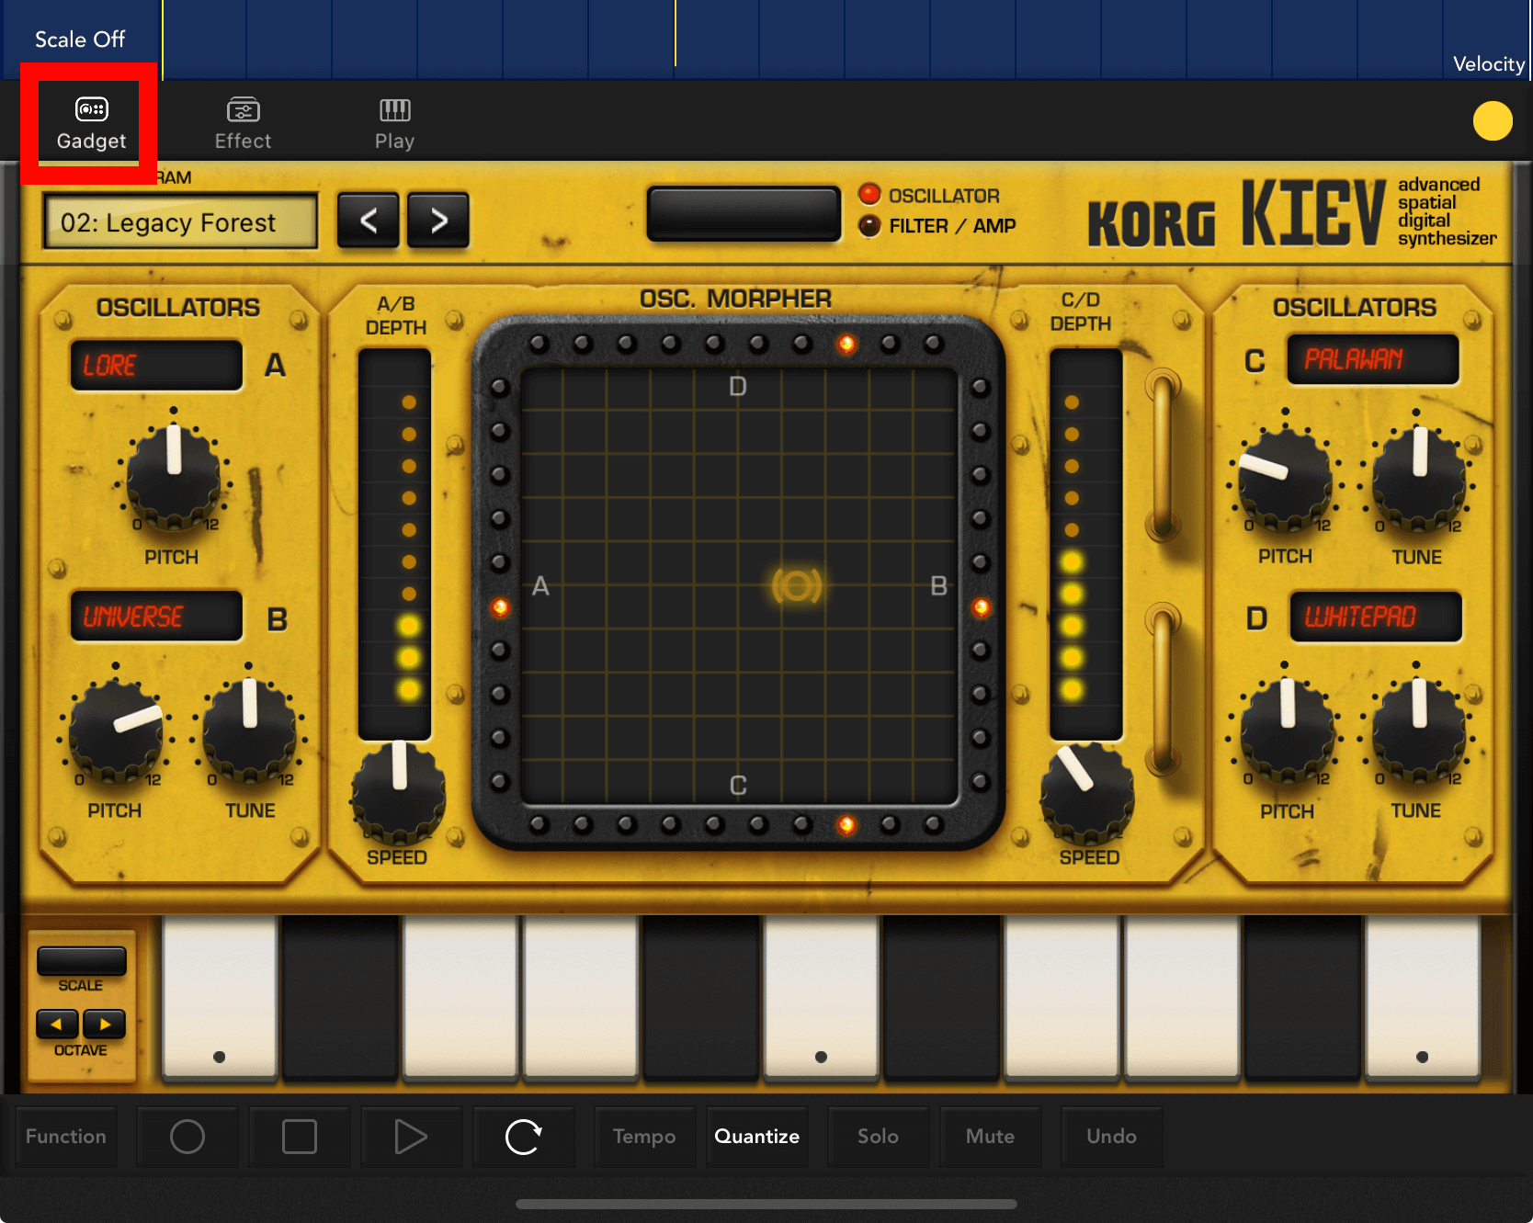Shift octave down with left arrow

click(x=57, y=1024)
